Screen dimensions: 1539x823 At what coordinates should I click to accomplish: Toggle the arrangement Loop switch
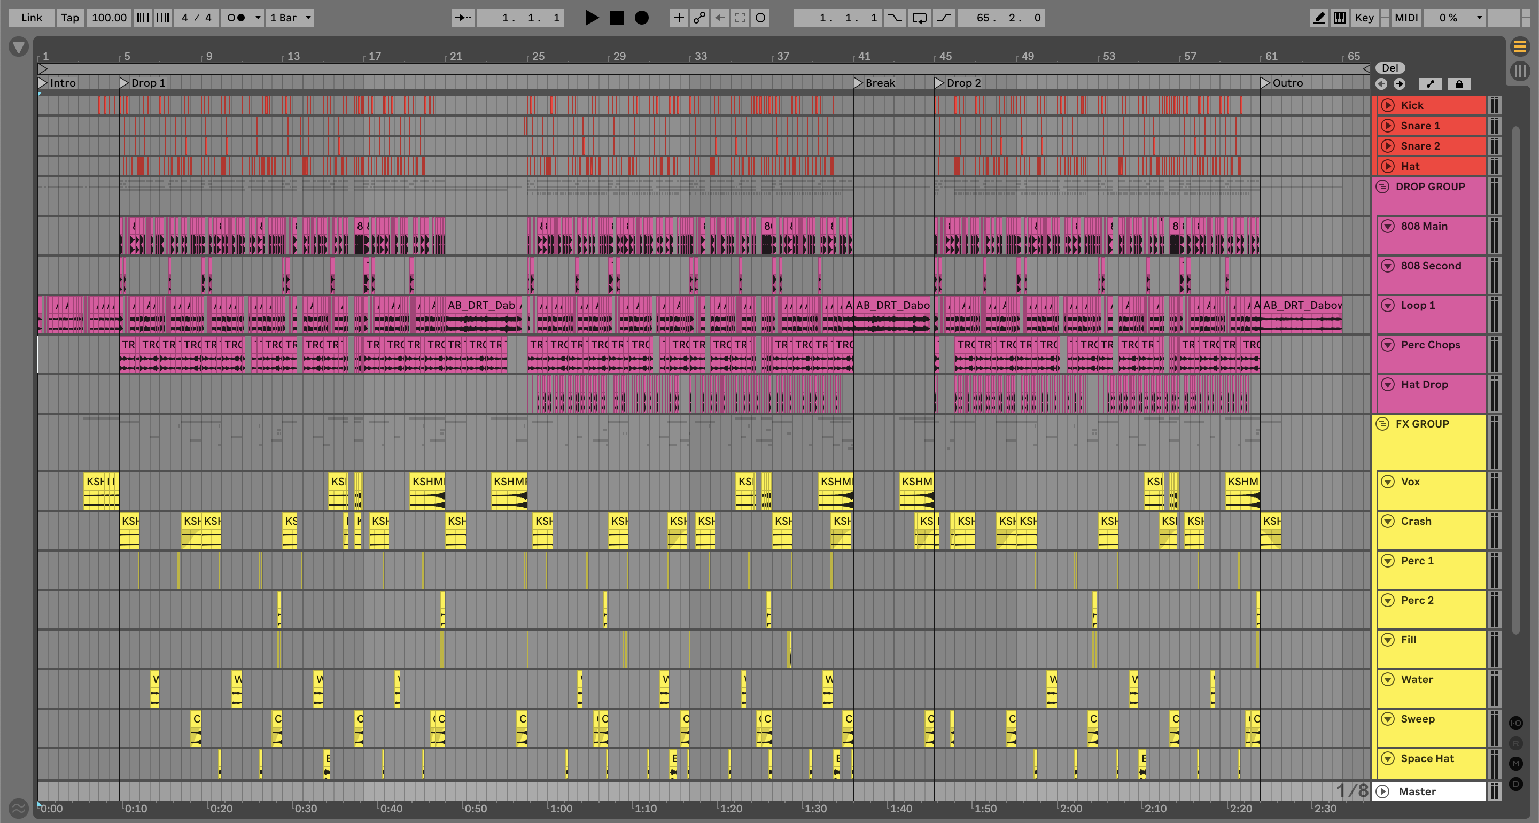pyautogui.click(x=920, y=18)
